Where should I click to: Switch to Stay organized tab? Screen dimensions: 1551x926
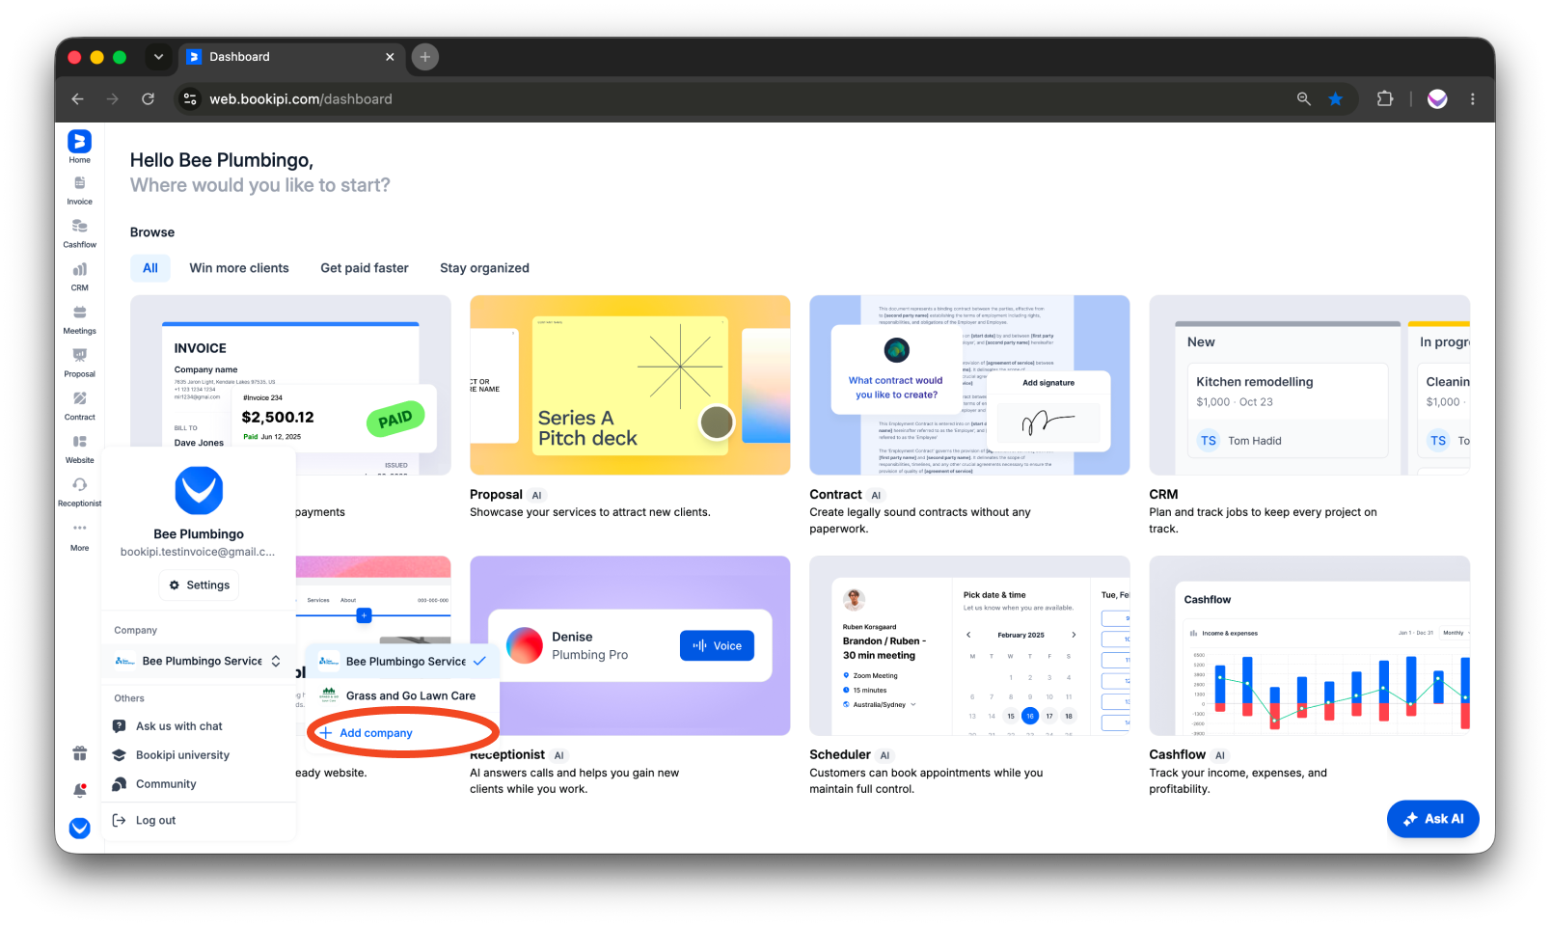point(484,268)
